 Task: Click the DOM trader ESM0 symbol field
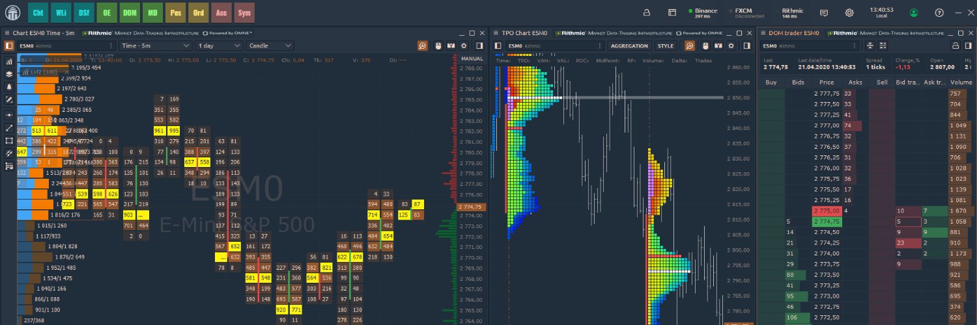pos(810,45)
